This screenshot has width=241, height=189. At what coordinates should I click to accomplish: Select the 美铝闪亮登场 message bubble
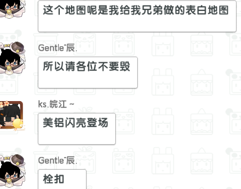coord(77,129)
